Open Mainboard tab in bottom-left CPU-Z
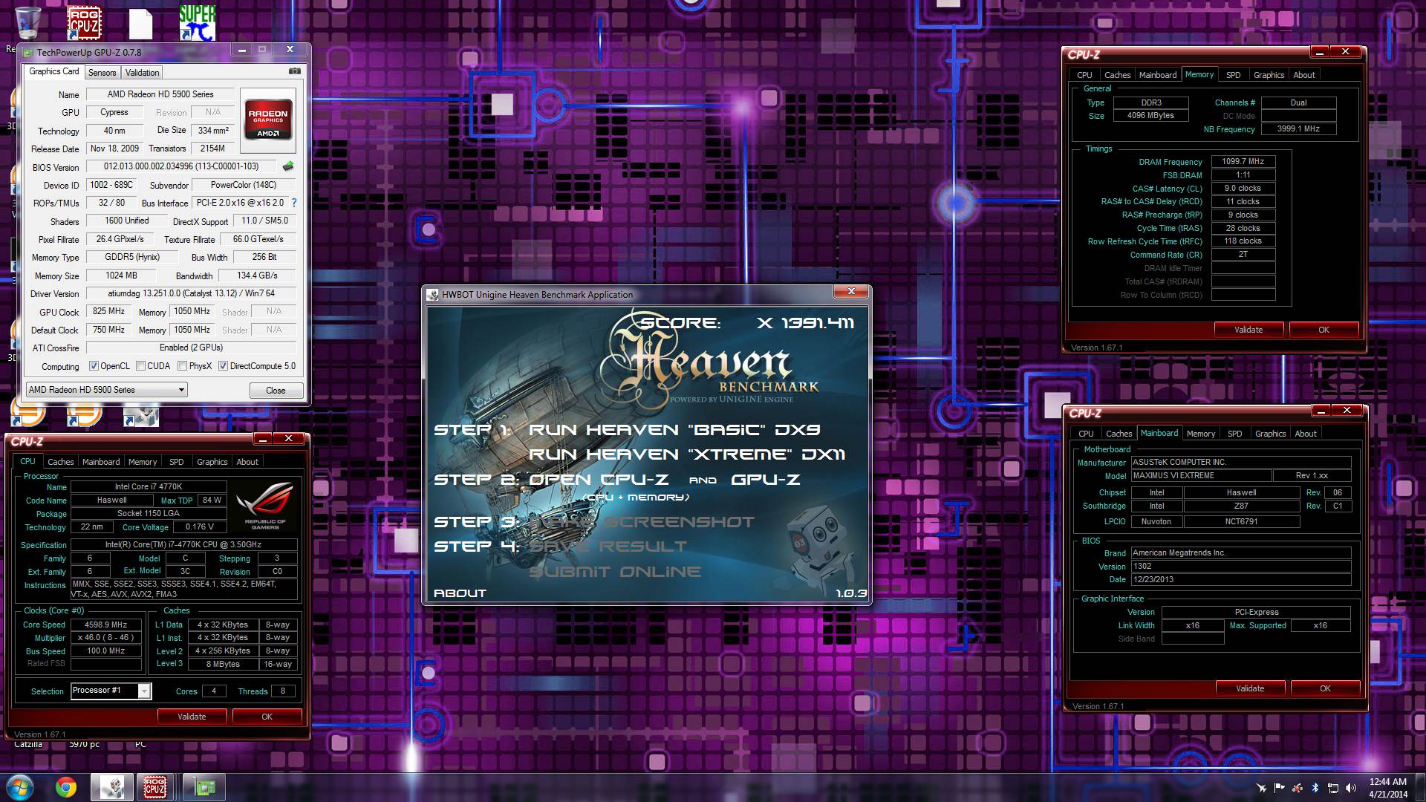Image resolution: width=1426 pixels, height=802 pixels. (101, 462)
